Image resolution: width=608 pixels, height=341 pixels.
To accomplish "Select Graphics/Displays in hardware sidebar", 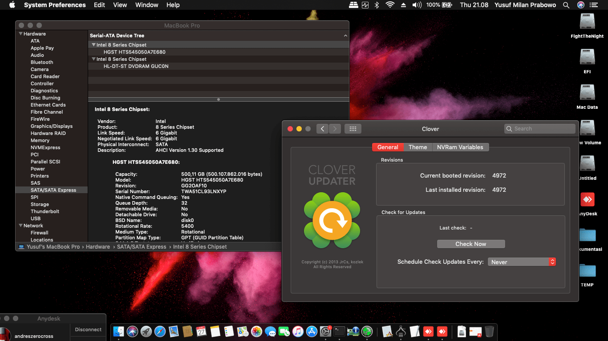I will (x=52, y=126).
